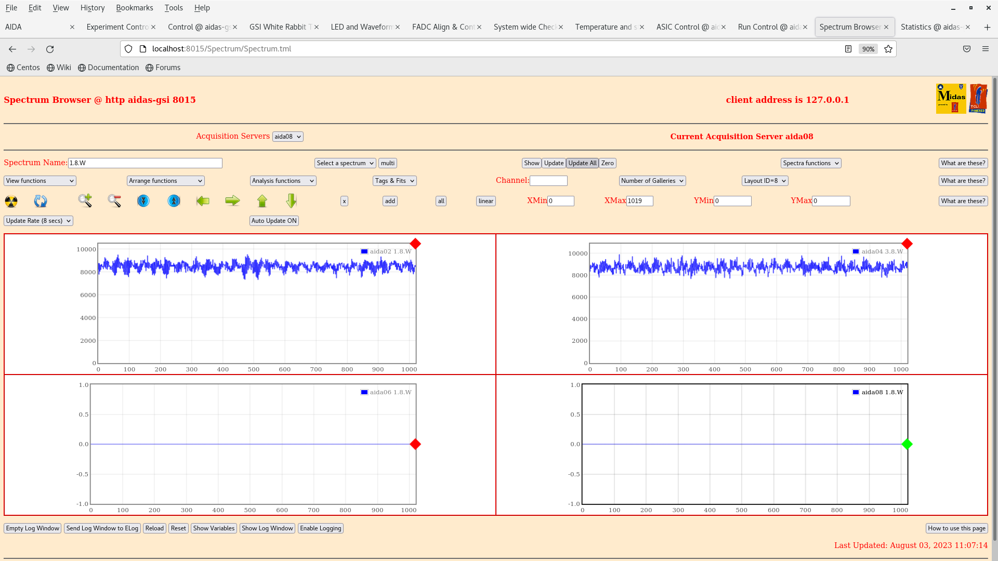Screen dimensions: 998x561
Task: Open the Acquisition Servers aida08 dropdown
Action: [287, 137]
